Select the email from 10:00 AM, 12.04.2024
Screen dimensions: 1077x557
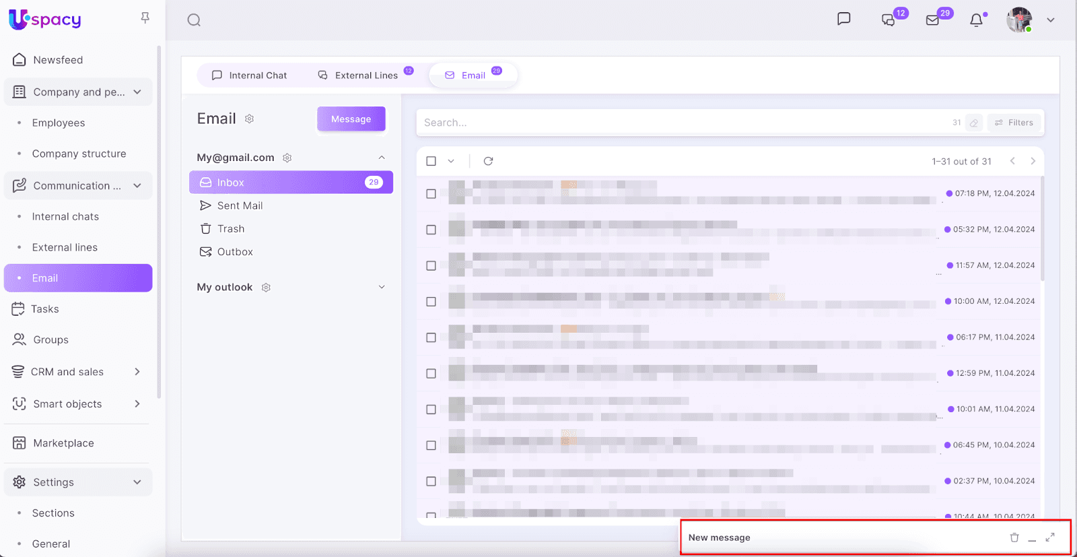431,302
